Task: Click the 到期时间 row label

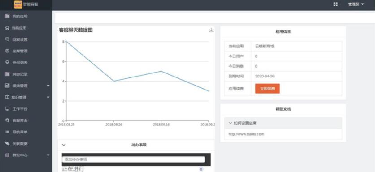Action: click(236, 76)
